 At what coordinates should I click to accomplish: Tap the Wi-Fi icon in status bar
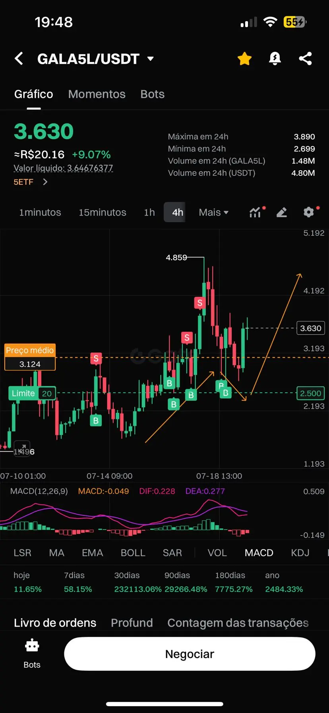270,22
